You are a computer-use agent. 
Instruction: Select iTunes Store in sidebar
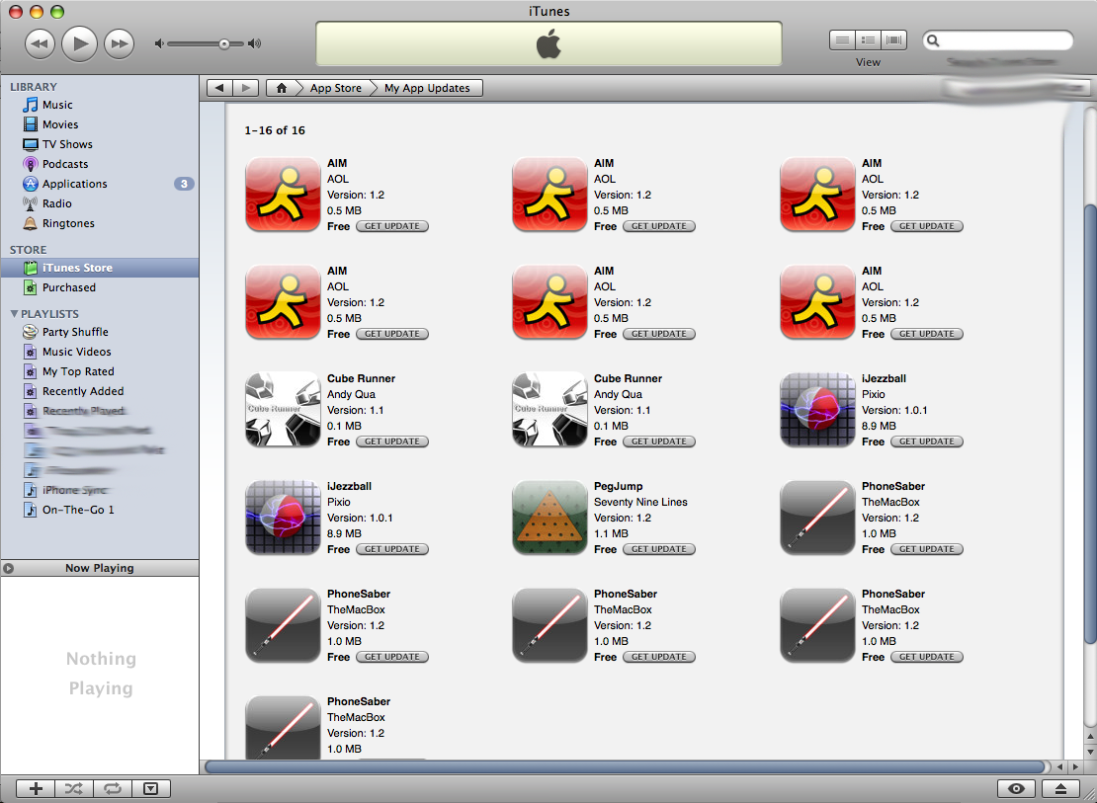pos(100,268)
